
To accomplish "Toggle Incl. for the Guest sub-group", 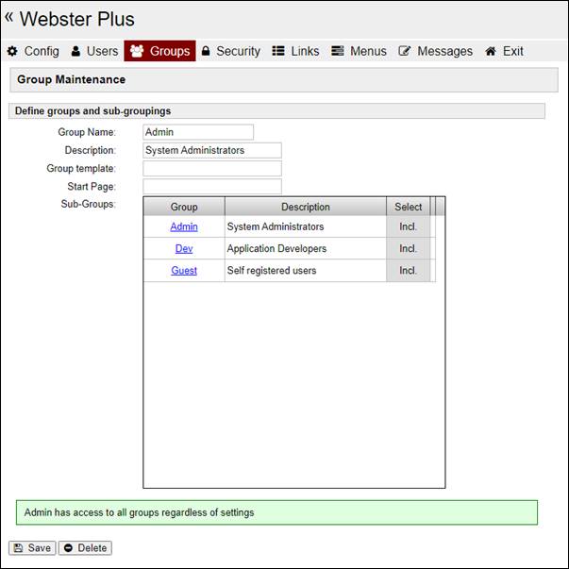I will 408,271.
